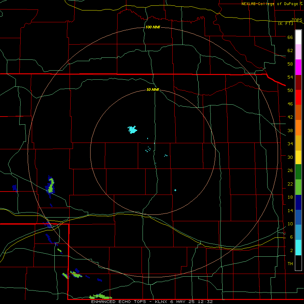Click the navy blue legend swatch

pos(298,202)
